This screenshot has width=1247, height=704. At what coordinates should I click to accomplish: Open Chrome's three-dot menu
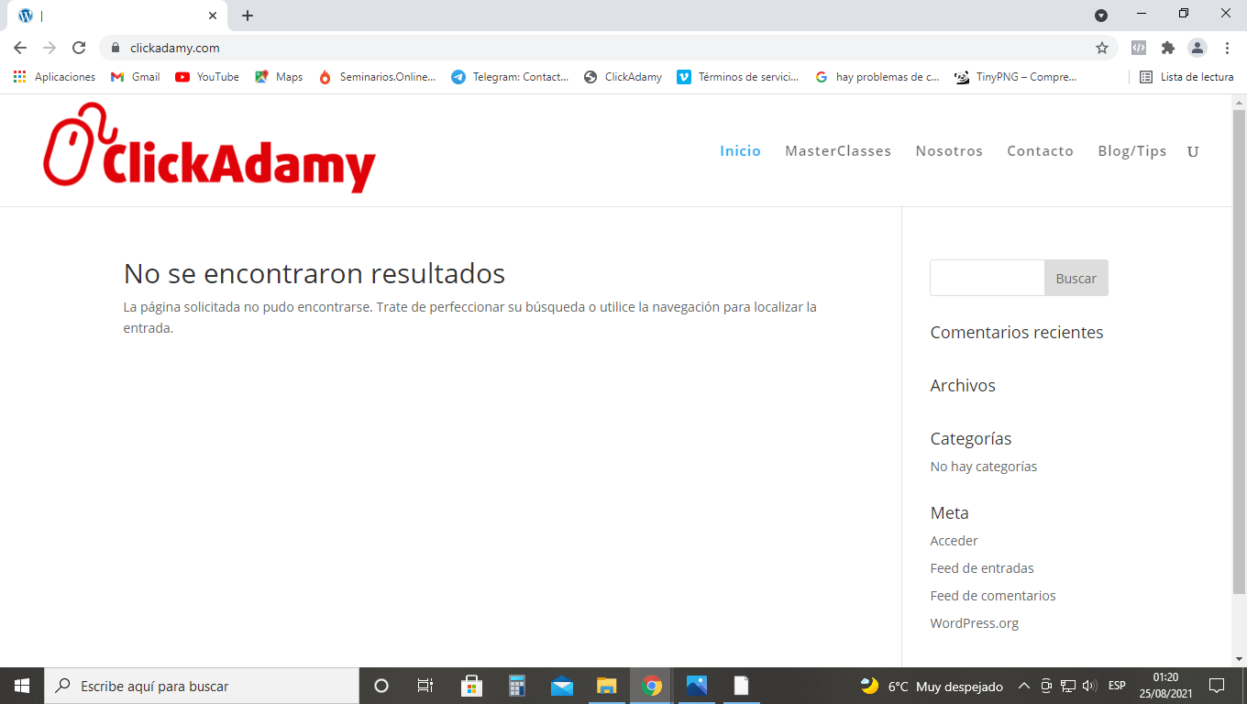(x=1227, y=48)
